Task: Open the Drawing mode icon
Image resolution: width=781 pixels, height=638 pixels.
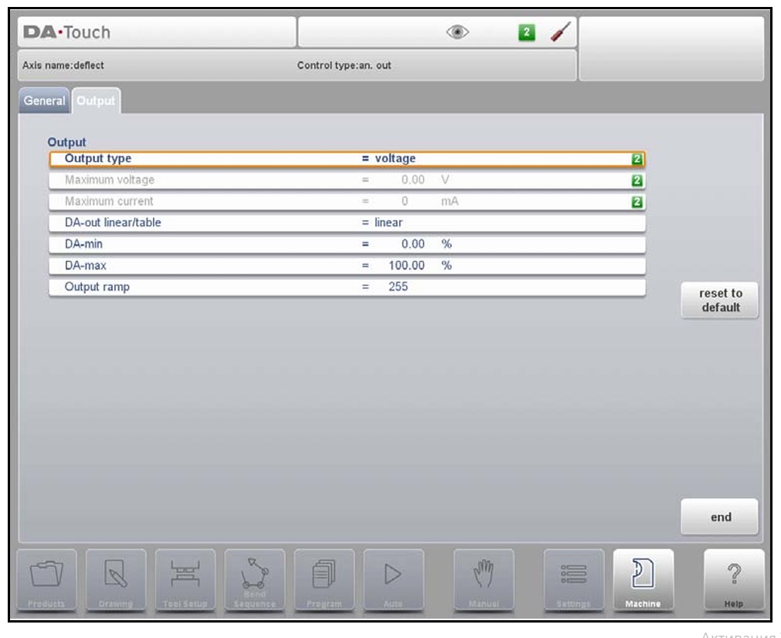Action: [x=116, y=579]
